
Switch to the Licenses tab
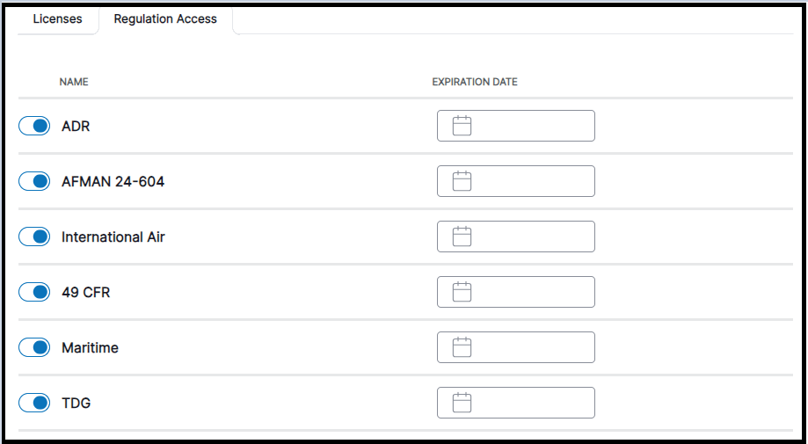tap(57, 18)
